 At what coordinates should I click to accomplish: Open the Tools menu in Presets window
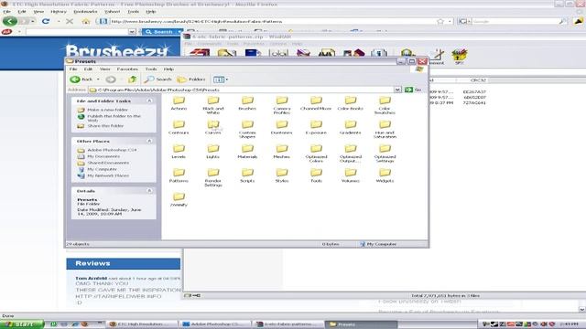click(x=151, y=69)
